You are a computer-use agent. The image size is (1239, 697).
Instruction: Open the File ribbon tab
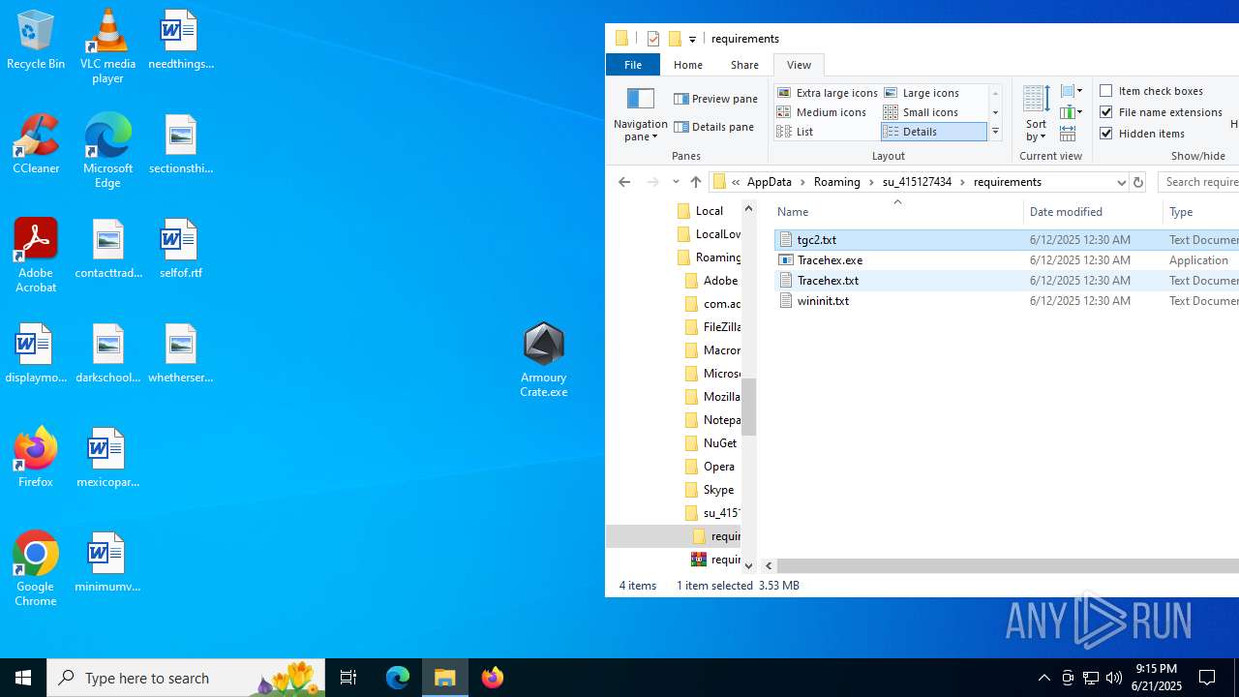coord(633,65)
